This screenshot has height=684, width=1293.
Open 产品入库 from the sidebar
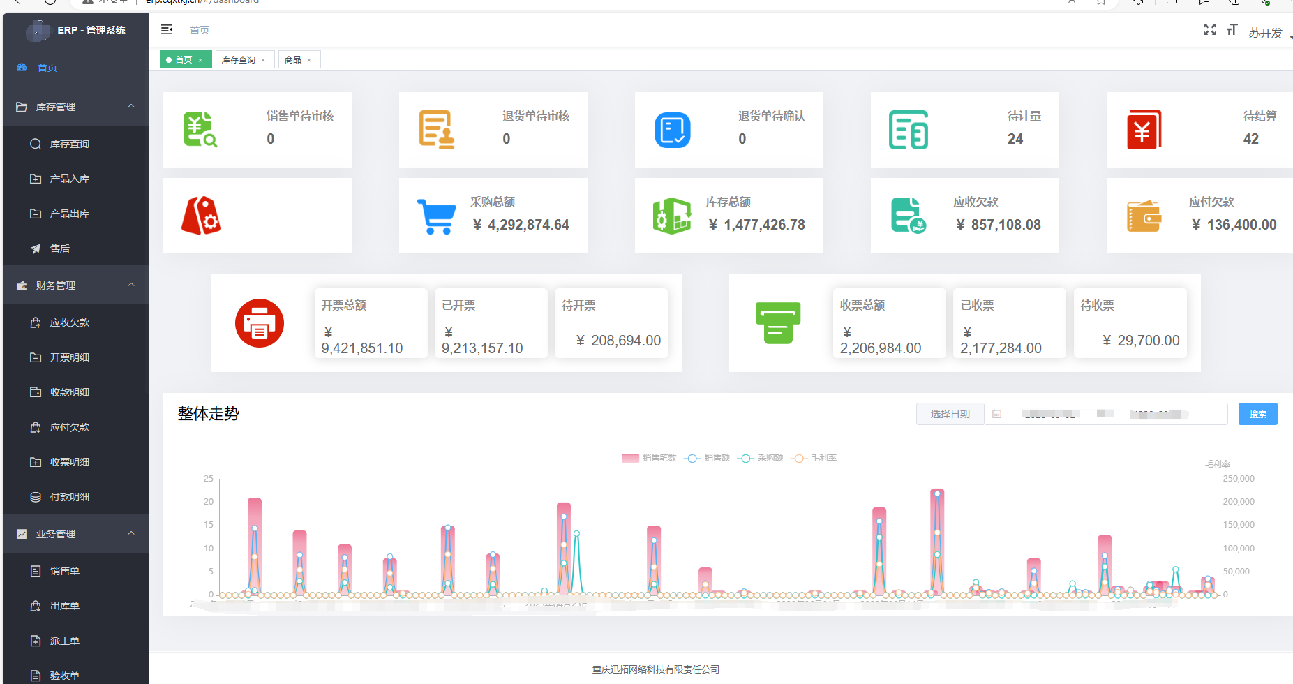[76, 179]
